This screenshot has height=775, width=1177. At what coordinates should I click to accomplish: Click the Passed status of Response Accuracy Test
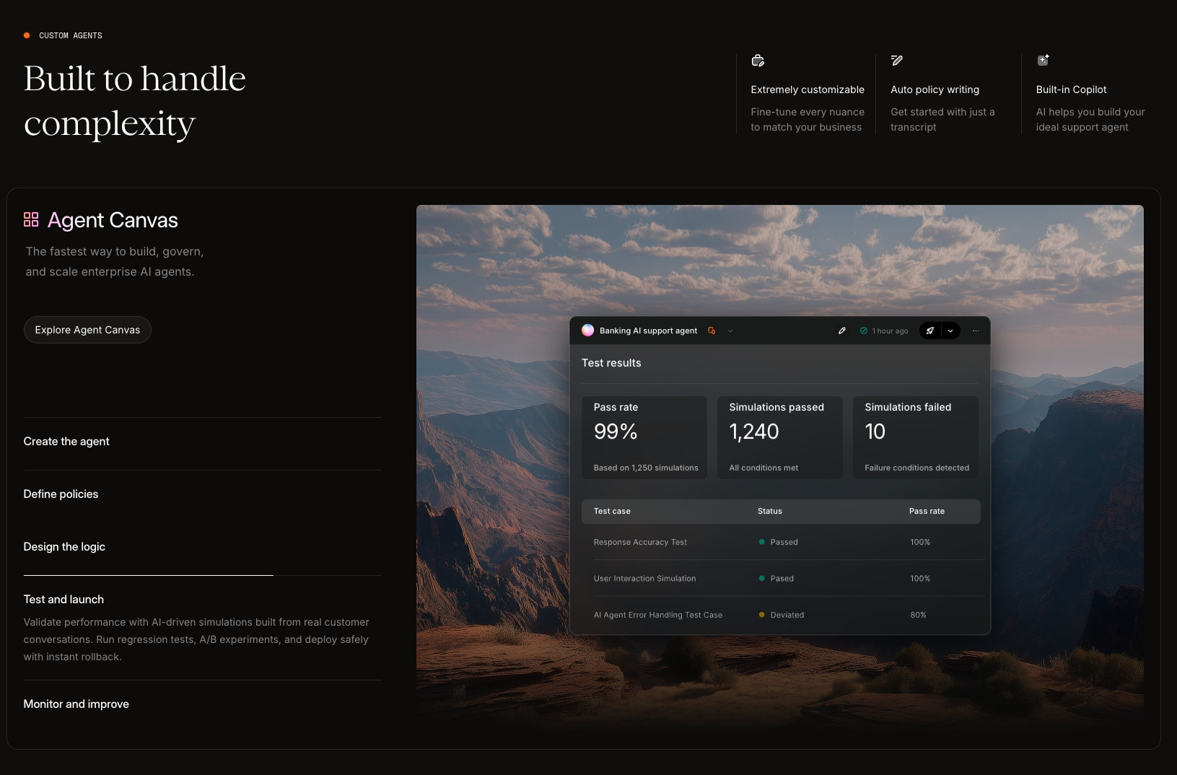pyautogui.click(x=779, y=542)
